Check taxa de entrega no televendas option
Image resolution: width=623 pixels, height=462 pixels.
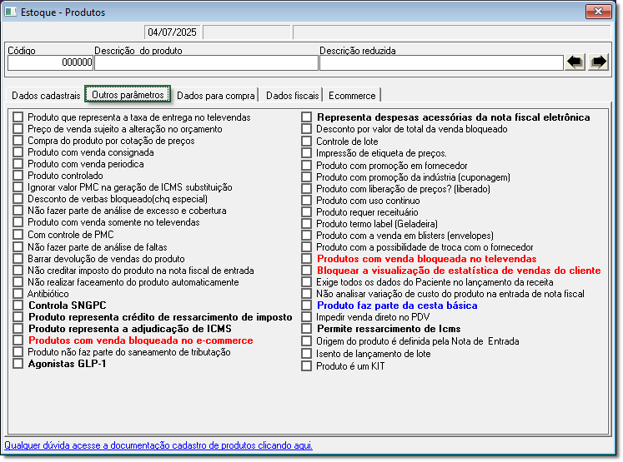coord(18,117)
